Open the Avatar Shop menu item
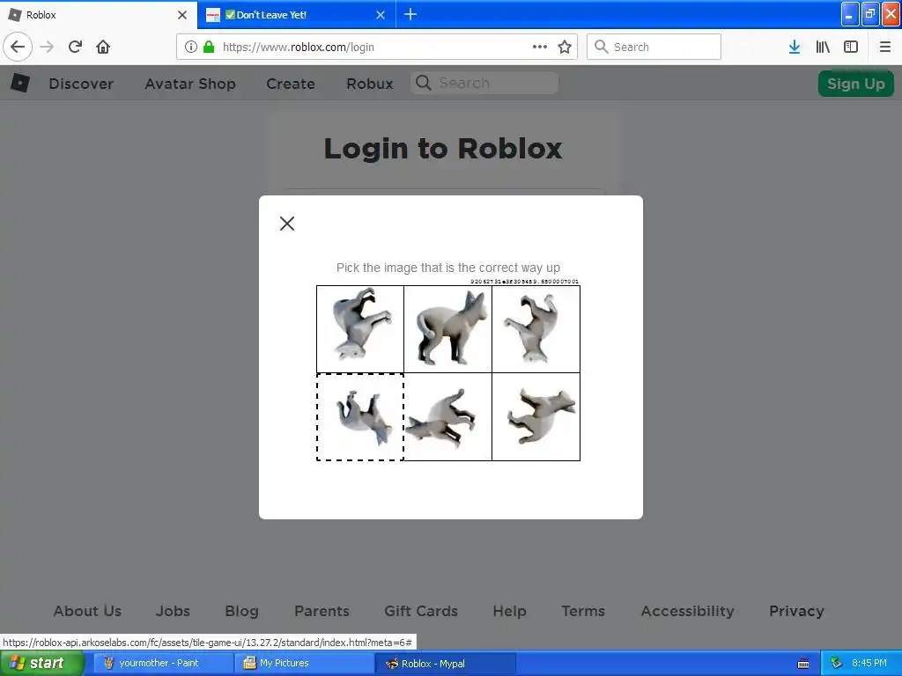 tap(190, 84)
